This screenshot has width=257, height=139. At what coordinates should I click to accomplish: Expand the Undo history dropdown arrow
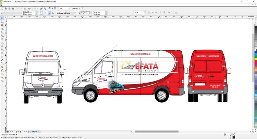[x=32, y=8]
